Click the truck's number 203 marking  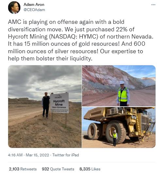134,111
